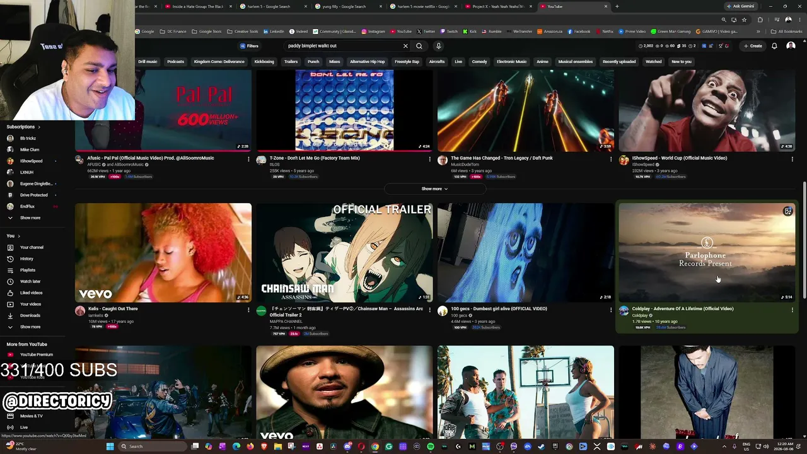The image size is (807, 454).
Task: Open more options for Kelis video
Action: click(x=248, y=310)
